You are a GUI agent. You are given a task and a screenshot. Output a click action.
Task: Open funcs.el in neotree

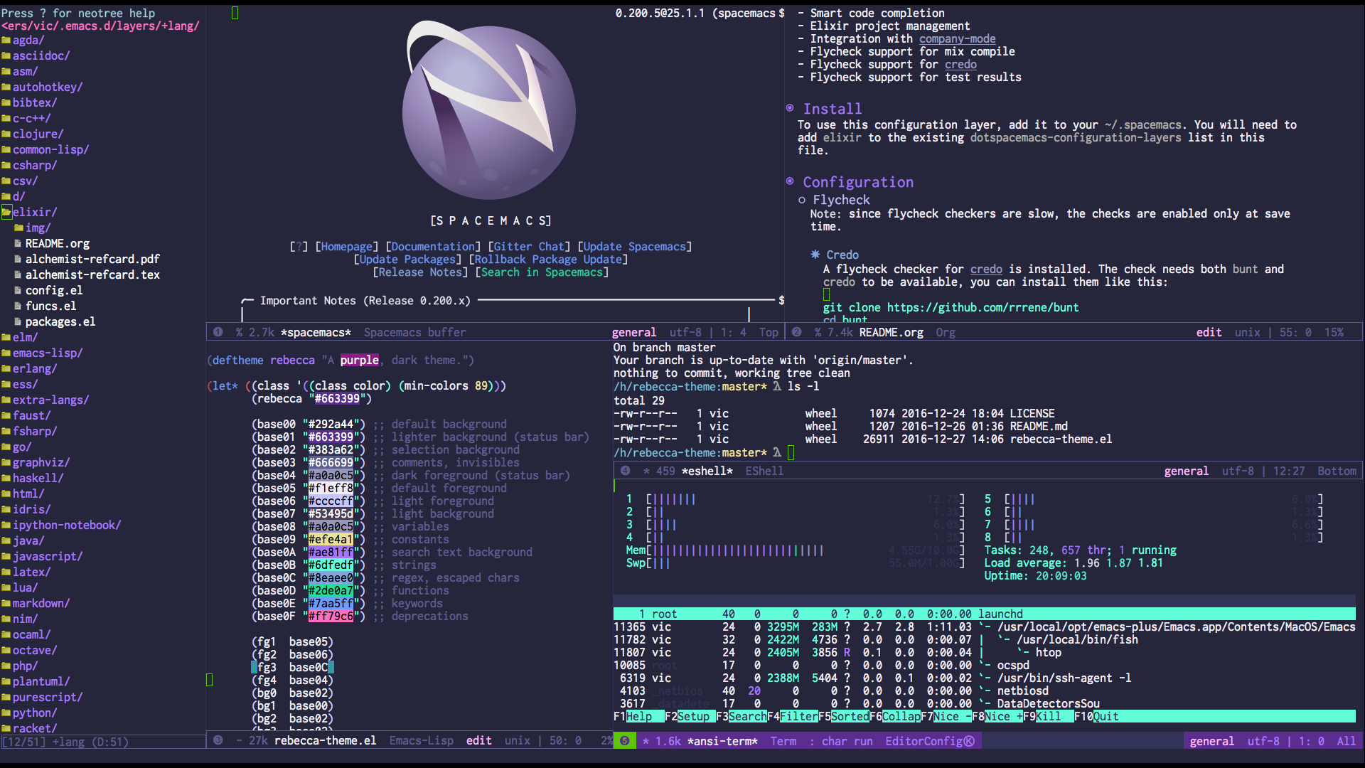pos(50,306)
